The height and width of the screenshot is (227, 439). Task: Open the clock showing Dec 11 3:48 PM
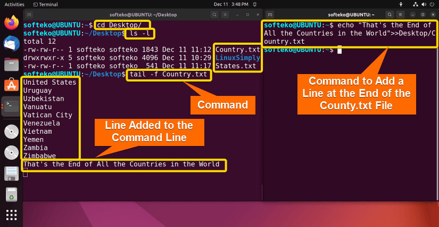pyautogui.click(x=231, y=4)
